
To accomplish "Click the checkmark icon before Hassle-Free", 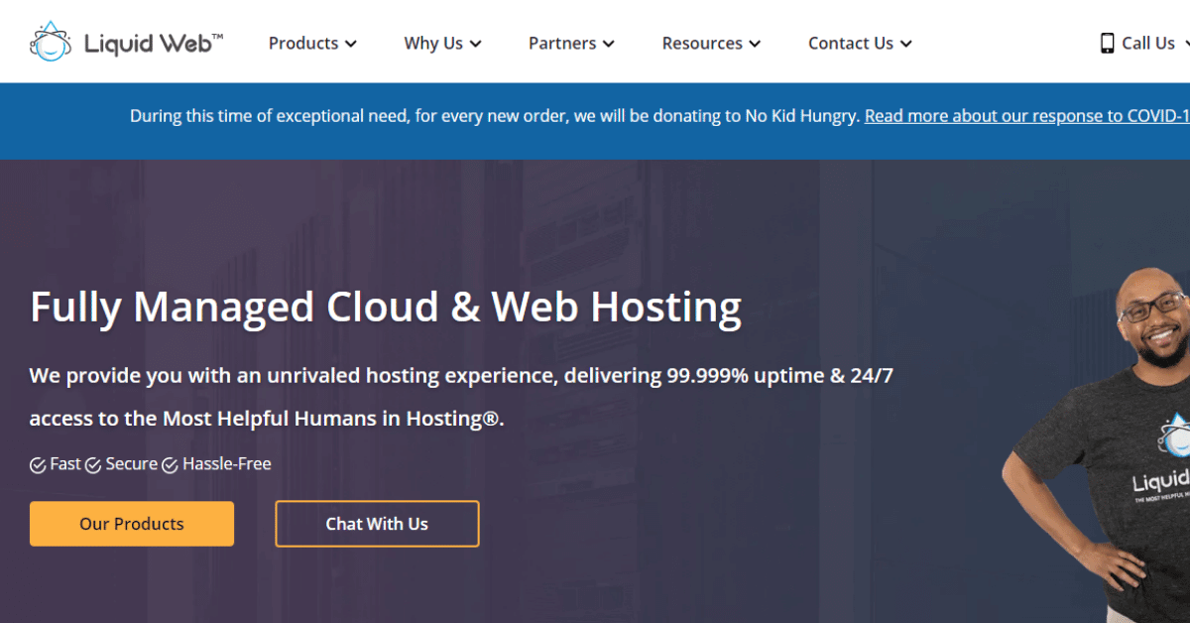I will [x=170, y=464].
